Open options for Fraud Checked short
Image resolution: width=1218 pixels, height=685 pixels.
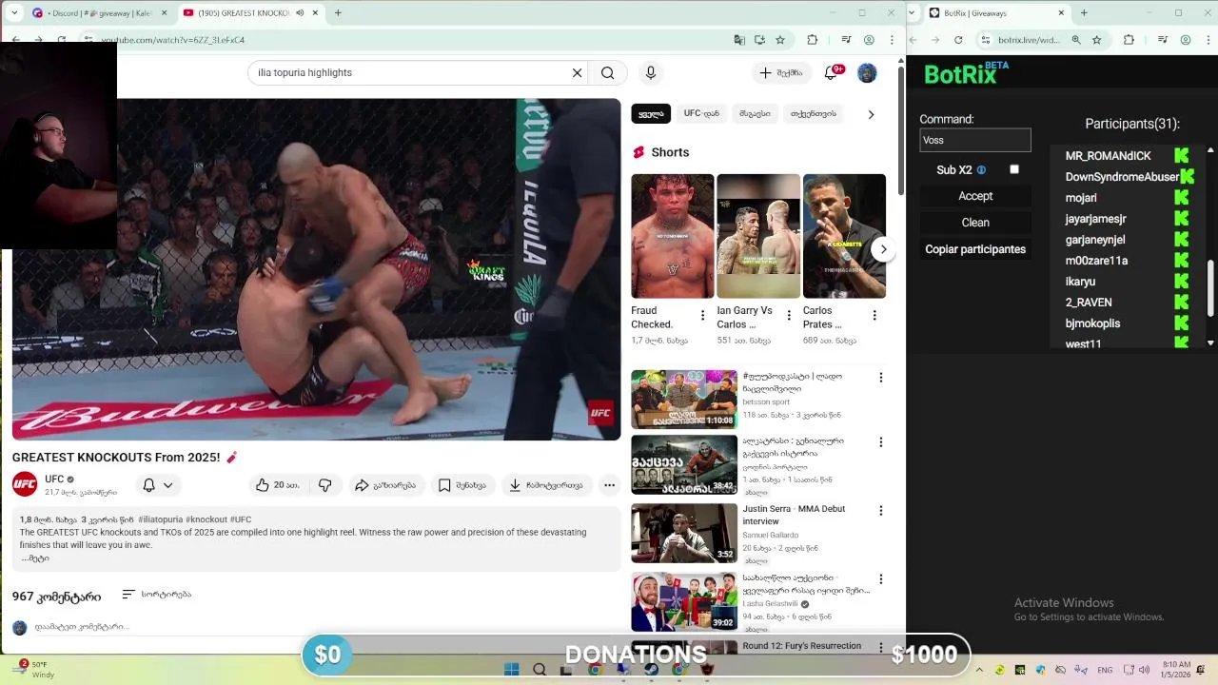[702, 316]
